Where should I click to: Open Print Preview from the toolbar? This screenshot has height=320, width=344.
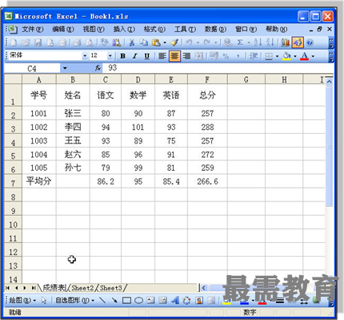click(90, 43)
